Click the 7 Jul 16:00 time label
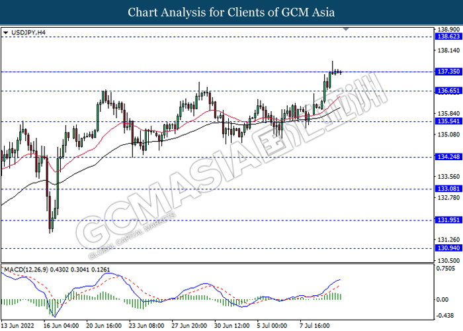This screenshot has height=331, width=463. coord(315,326)
